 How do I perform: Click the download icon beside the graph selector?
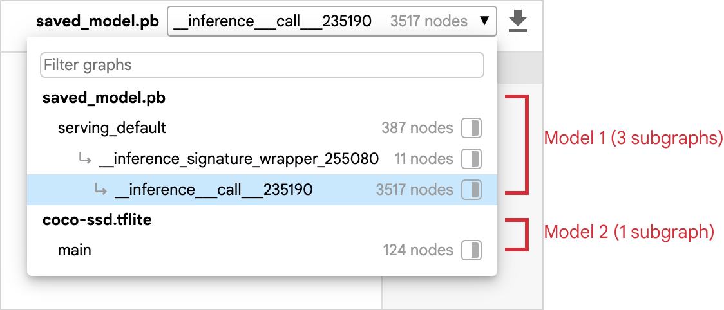tap(518, 21)
